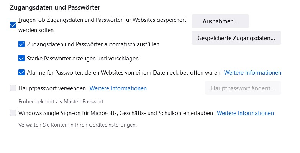Image resolution: width=300 pixels, height=153 pixels.
Task: Visit 'Weitere Informationen' link for Windows Single Sign-on
Action: point(245,113)
